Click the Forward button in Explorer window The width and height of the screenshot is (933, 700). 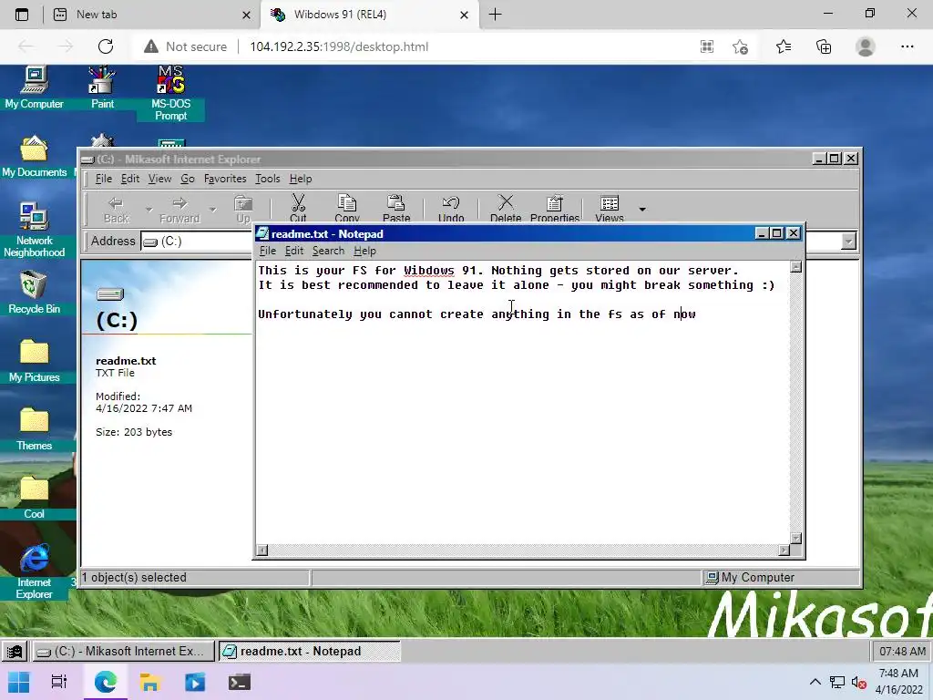179,210
